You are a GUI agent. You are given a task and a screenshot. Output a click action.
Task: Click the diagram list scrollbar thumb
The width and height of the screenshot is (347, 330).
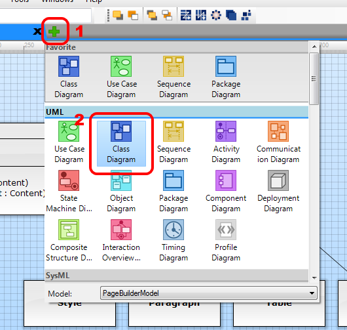pyautogui.click(x=314, y=79)
